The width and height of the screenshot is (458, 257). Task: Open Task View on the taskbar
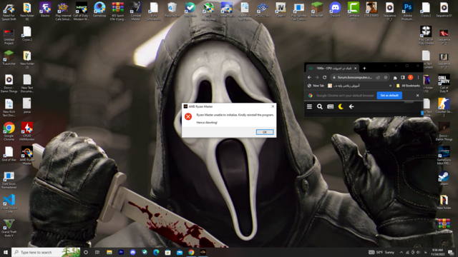(97, 252)
